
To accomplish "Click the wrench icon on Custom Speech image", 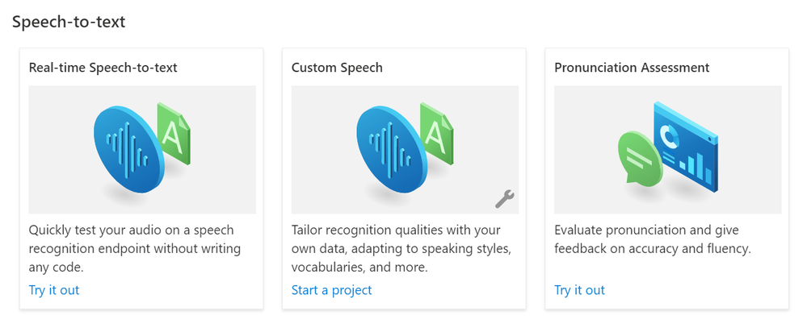I will 504,198.
